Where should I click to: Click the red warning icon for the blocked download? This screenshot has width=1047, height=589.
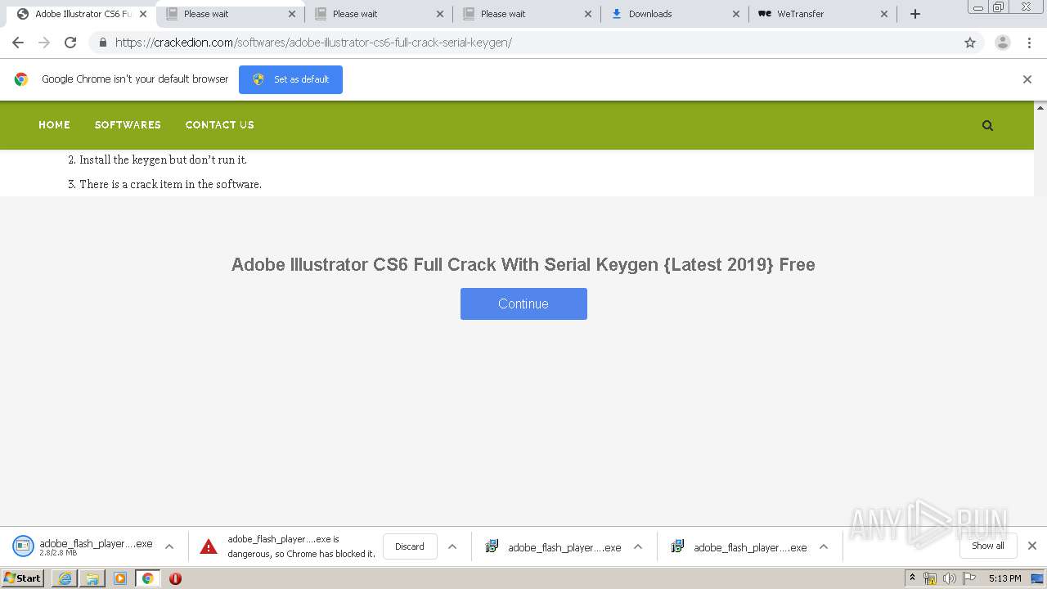(209, 546)
